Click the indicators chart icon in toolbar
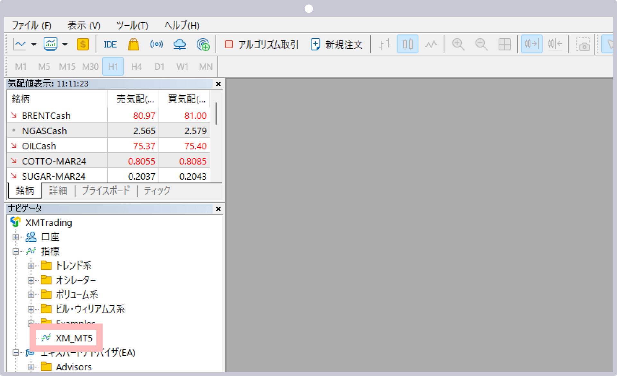This screenshot has width=617, height=376. pos(50,44)
